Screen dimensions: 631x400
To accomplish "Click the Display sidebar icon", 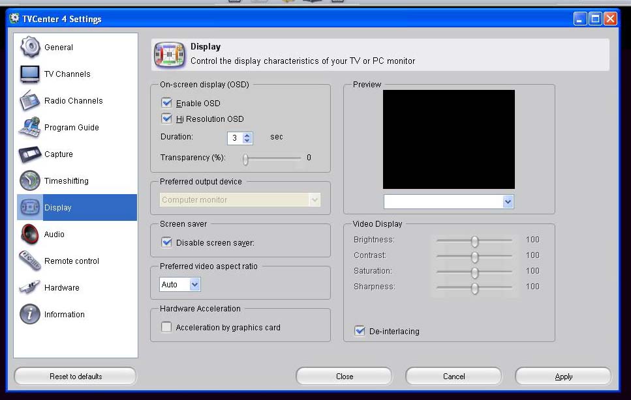I will click(x=30, y=207).
